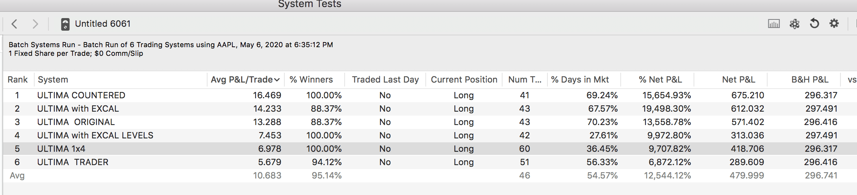Viewport: 857px width, 195px height.
Task: Sort by the % Winners column header
Action: [311, 80]
